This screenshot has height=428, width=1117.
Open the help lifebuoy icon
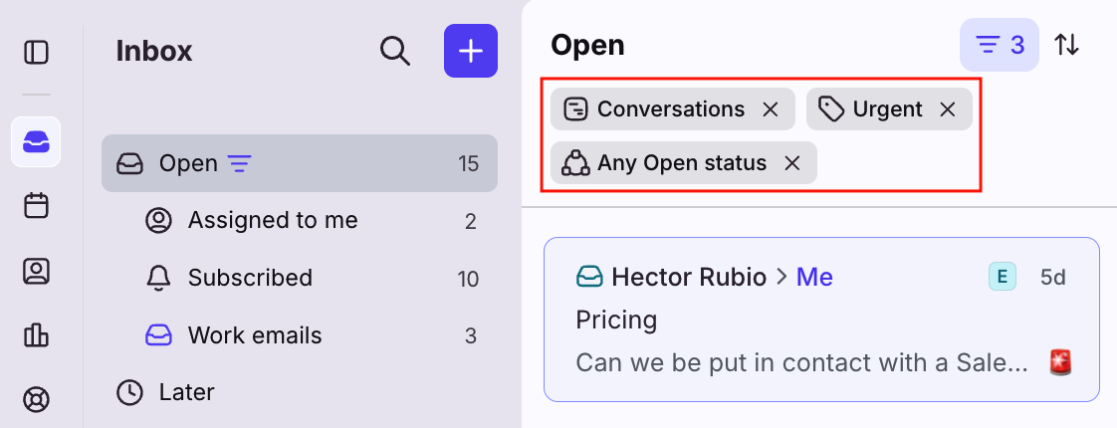pyautogui.click(x=36, y=400)
